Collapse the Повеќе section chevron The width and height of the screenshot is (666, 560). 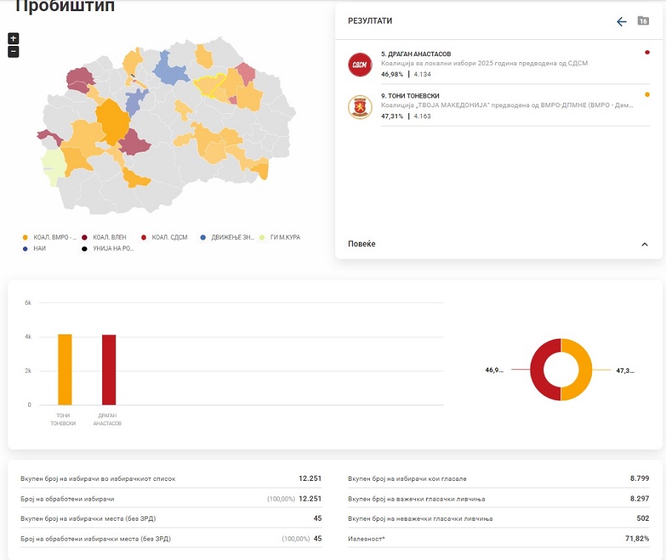[x=644, y=244]
